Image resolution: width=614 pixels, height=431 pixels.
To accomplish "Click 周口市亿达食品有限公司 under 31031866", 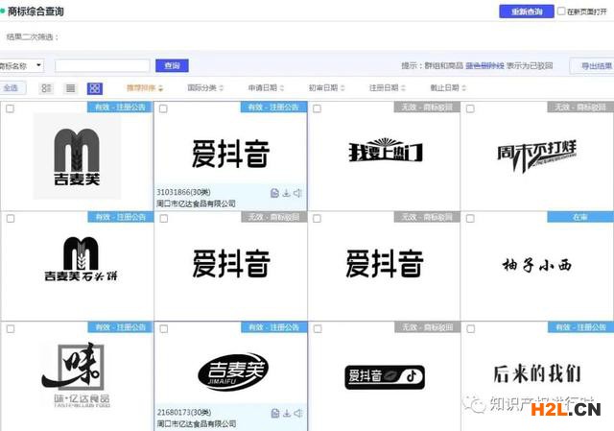I will tap(196, 204).
